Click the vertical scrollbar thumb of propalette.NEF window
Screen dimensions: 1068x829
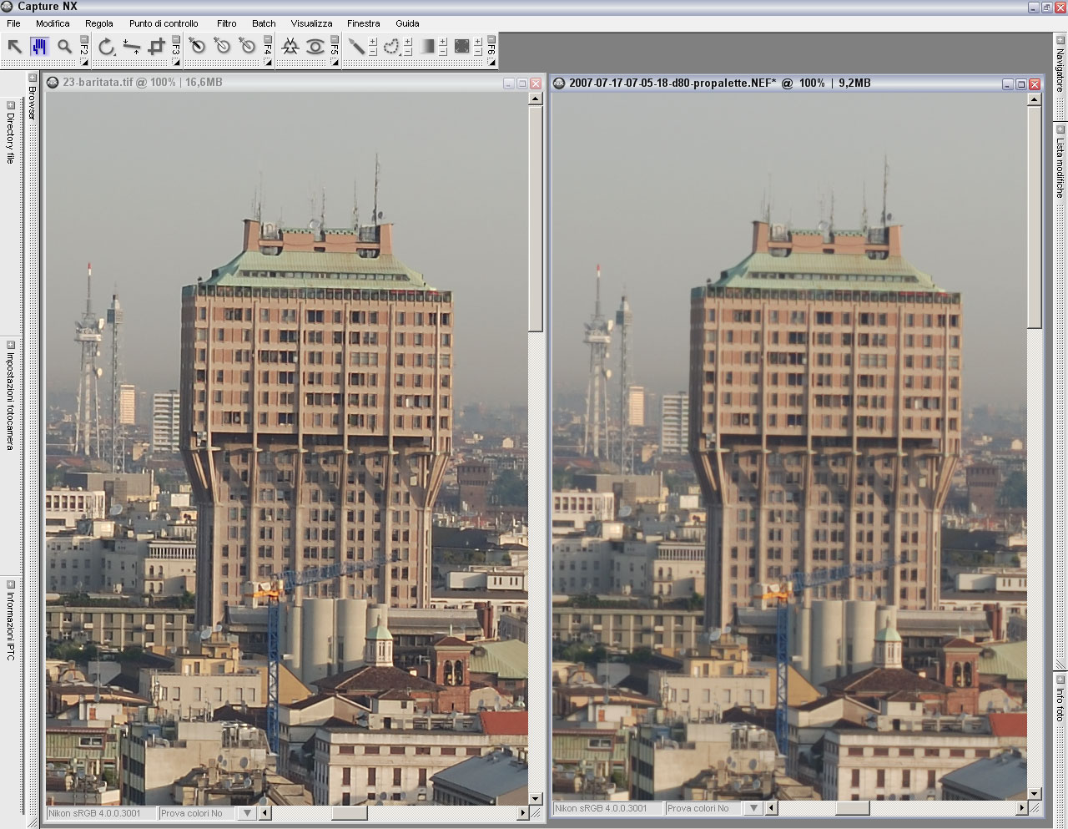pyautogui.click(x=1035, y=217)
